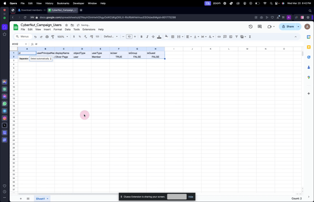This screenshot has height=202, width=314.
Task: Click the Print icon
Action: [47, 37]
